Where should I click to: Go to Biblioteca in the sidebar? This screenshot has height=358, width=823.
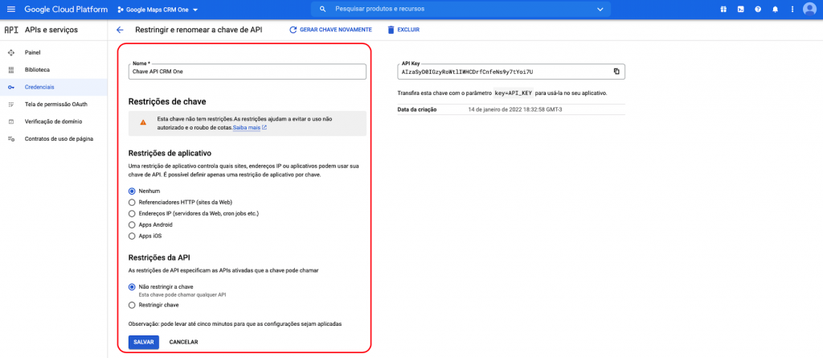tap(37, 70)
